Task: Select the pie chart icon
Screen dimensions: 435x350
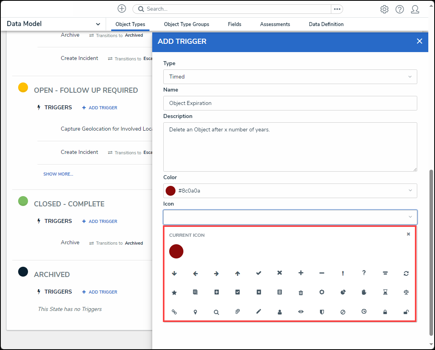Action: point(343,292)
